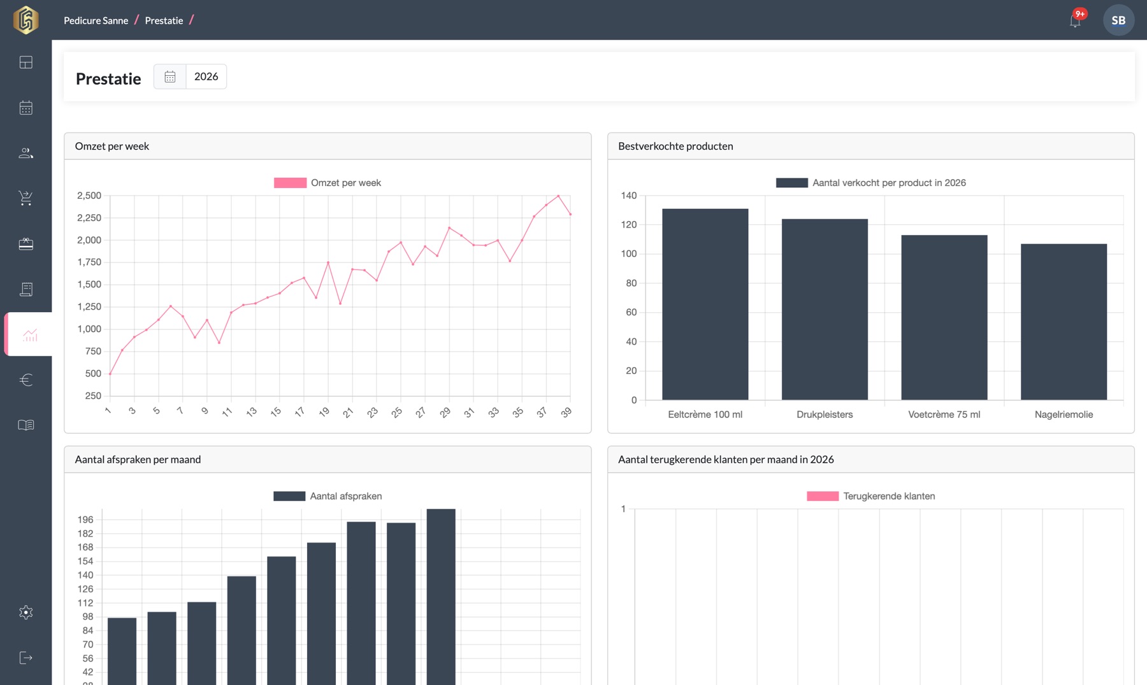This screenshot has height=685, width=1147.
Task: Click the Eeltcrème 100 ml bar
Action: click(x=705, y=305)
